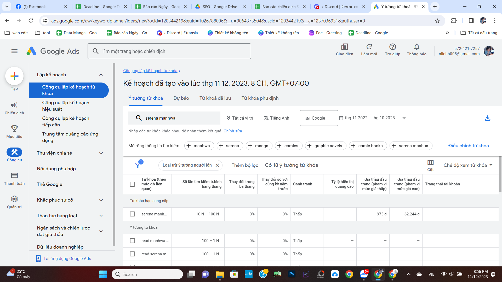Switch to SEO - Google Drive tab
The image size is (502, 282).
(x=221, y=7)
